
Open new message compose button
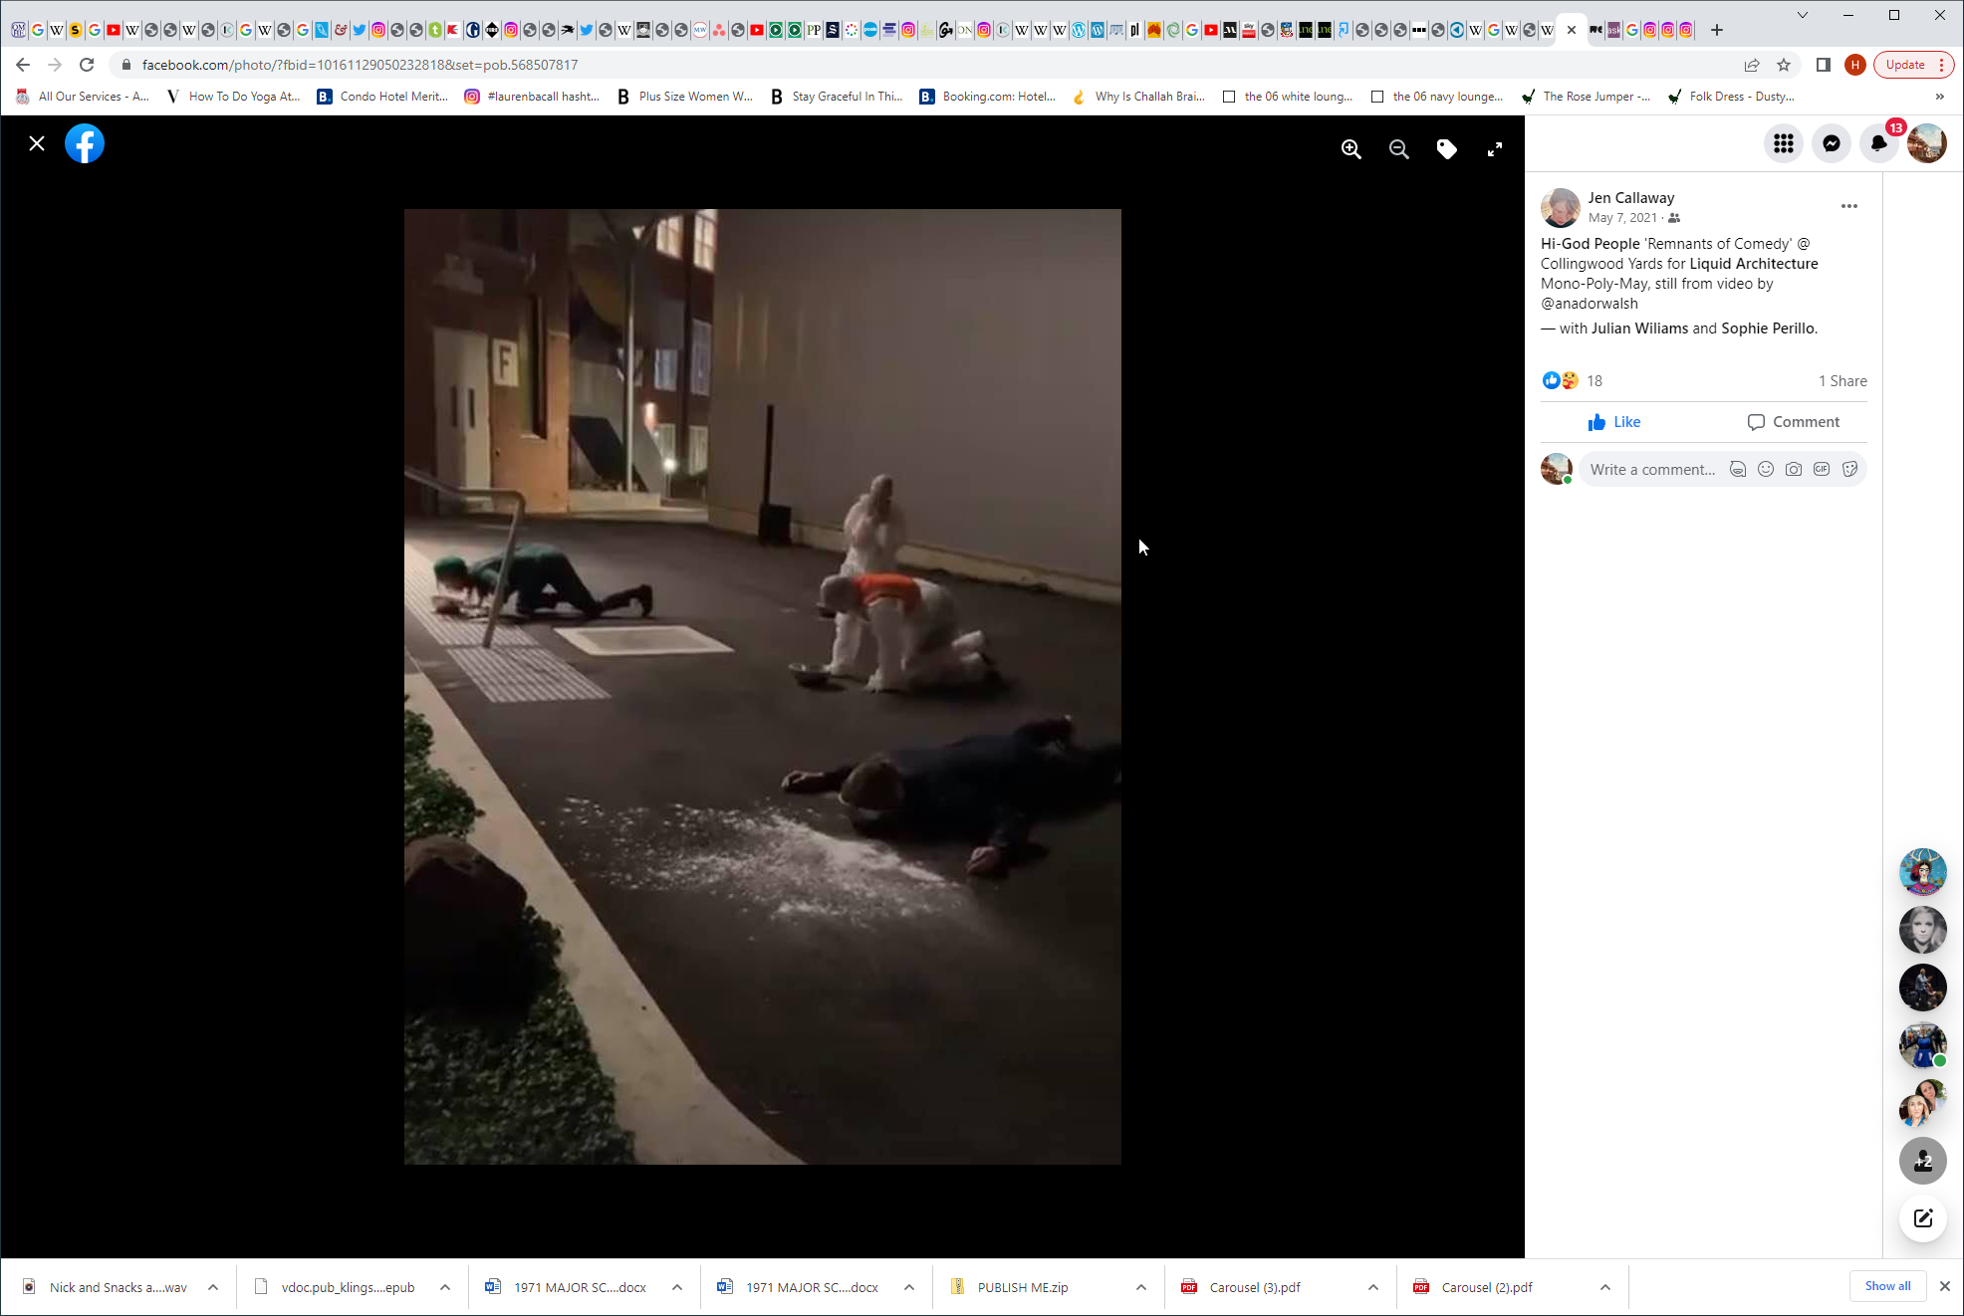pyautogui.click(x=1923, y=1218)
